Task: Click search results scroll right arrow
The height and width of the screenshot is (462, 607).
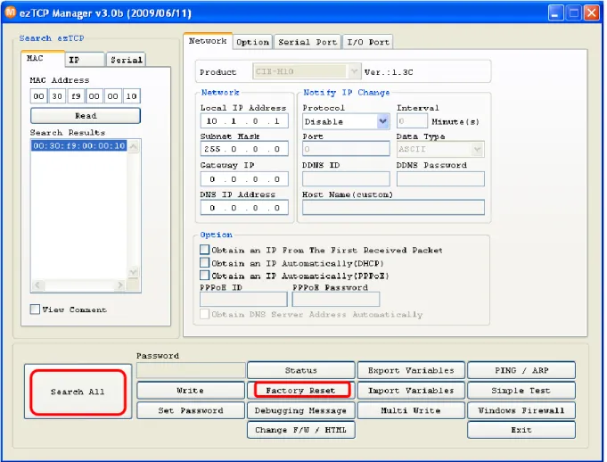Action: [120, 285]
